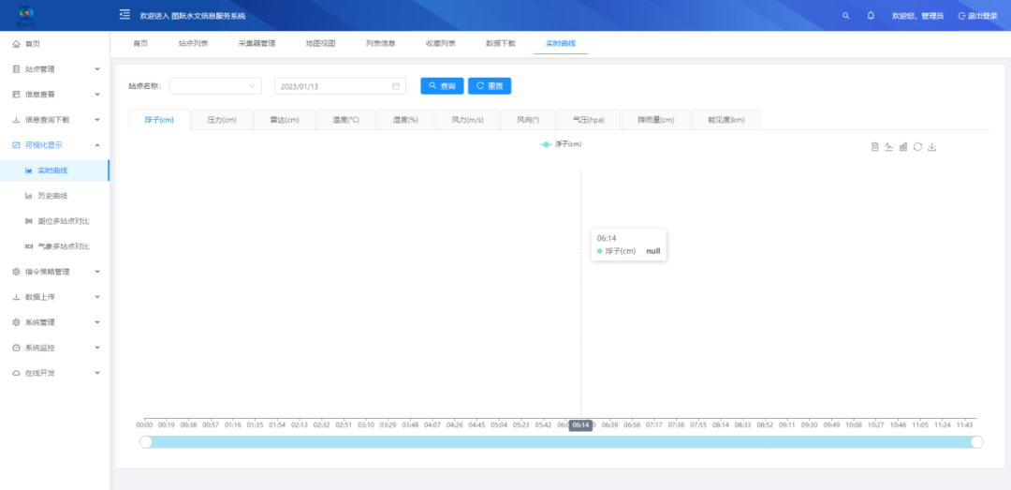
Task: Collapse the 可视化显示 sidebar menu
Action: click(54, 145)
